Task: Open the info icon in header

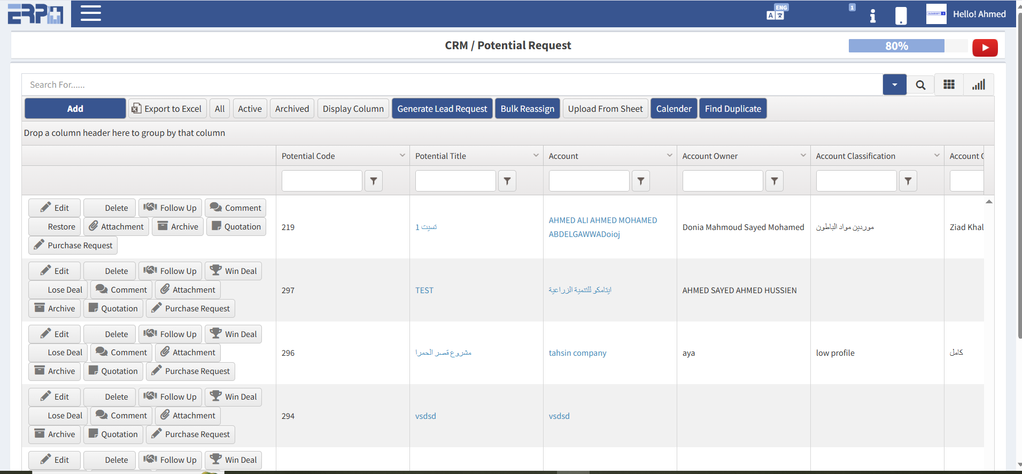Action: click(x=872, y=16)
